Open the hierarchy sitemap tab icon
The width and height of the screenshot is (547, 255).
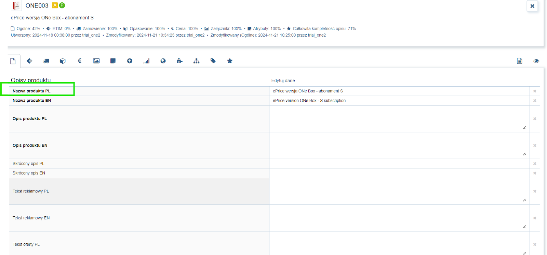click(x=197, y=61)
